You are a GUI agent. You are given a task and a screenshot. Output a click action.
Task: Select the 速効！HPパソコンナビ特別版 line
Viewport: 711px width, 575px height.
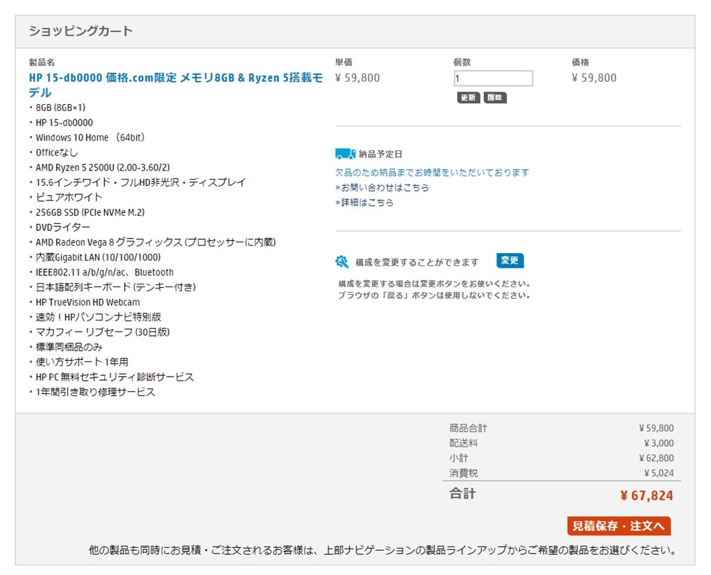pyautogui.click(x=99, y=317)
